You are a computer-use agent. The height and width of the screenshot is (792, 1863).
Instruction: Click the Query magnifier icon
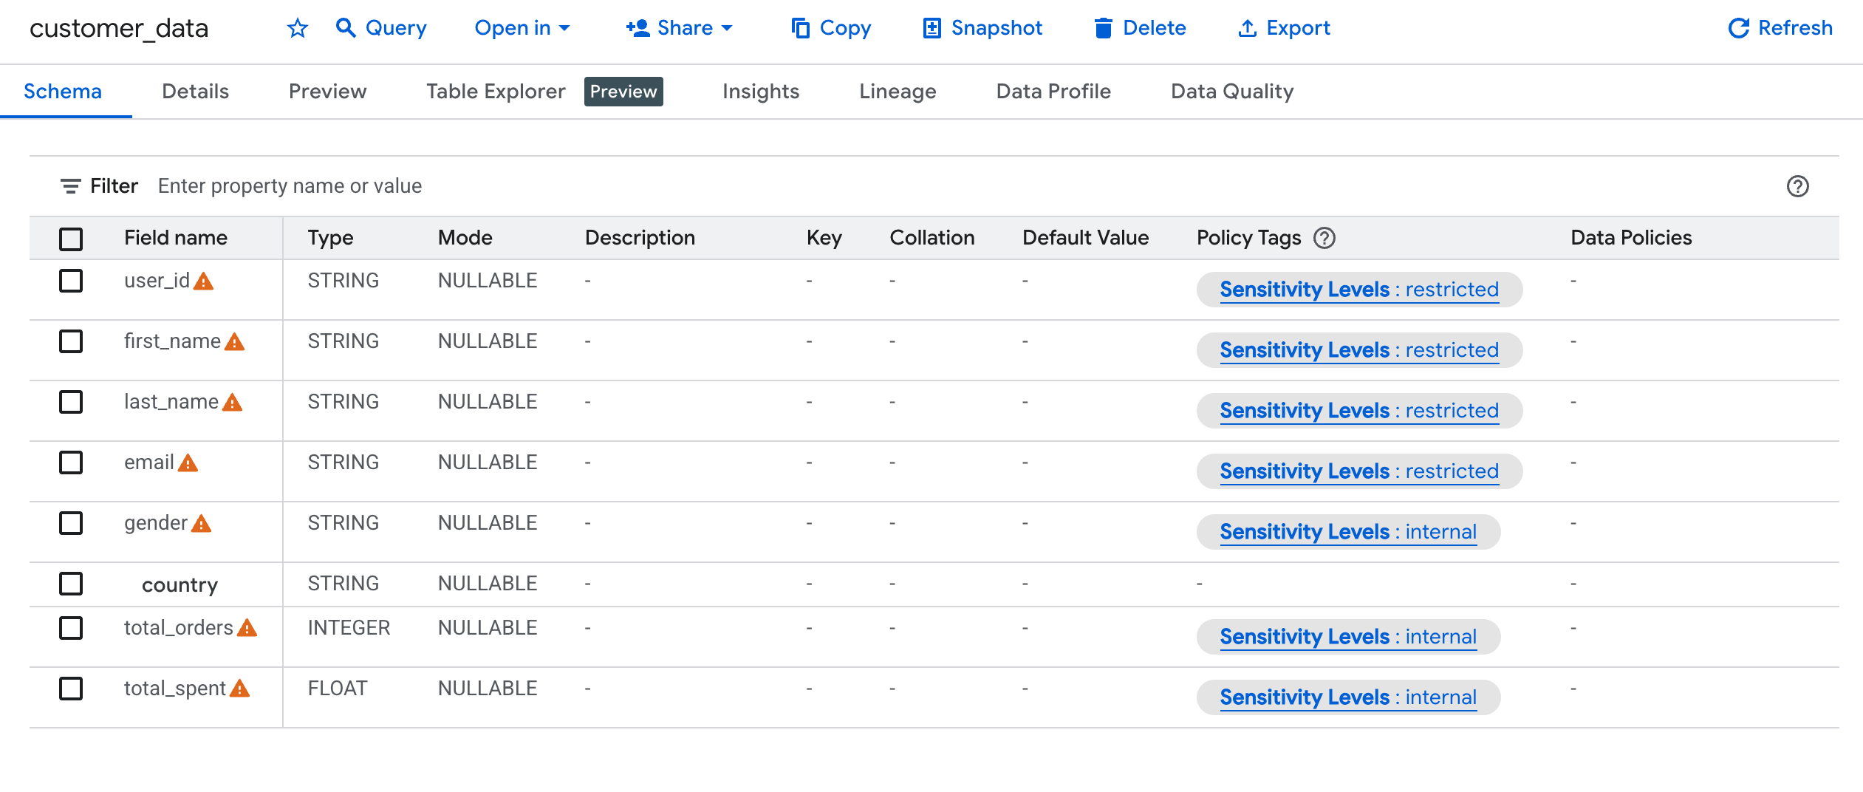click(345, 28)
